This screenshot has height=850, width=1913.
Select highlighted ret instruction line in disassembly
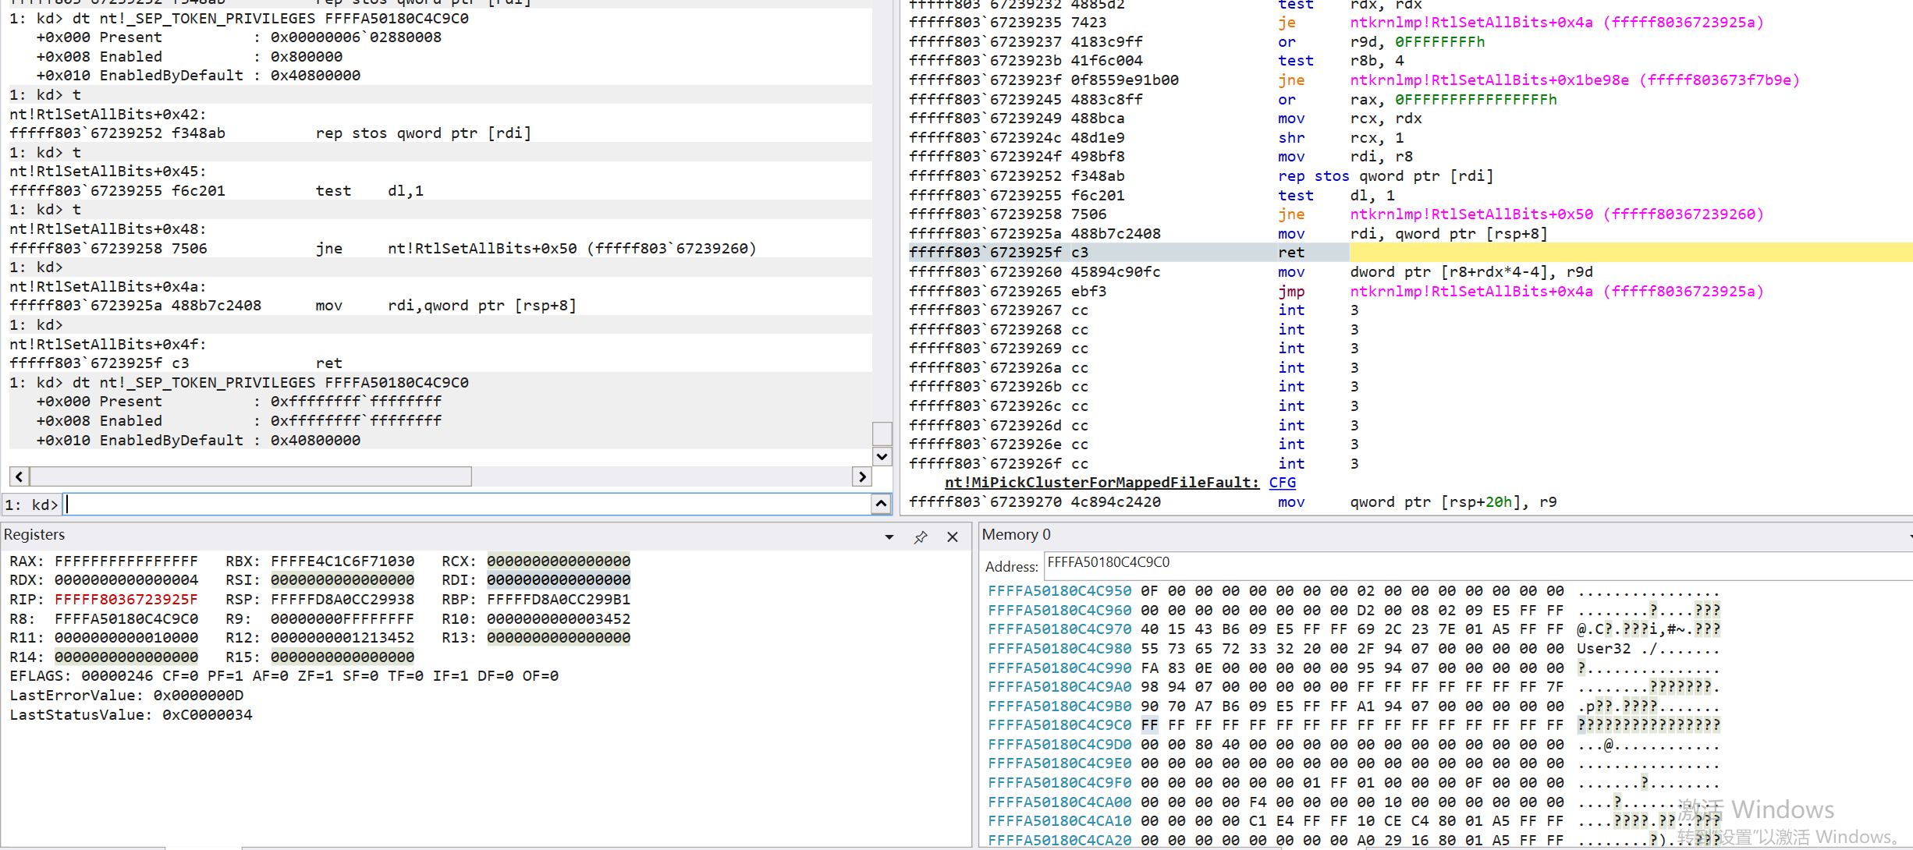coord(1291,253)
